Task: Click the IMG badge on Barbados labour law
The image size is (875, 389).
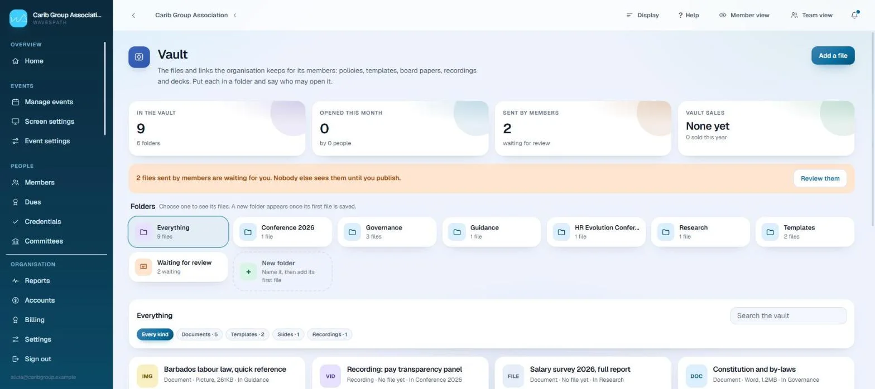Action: [147, 376]
